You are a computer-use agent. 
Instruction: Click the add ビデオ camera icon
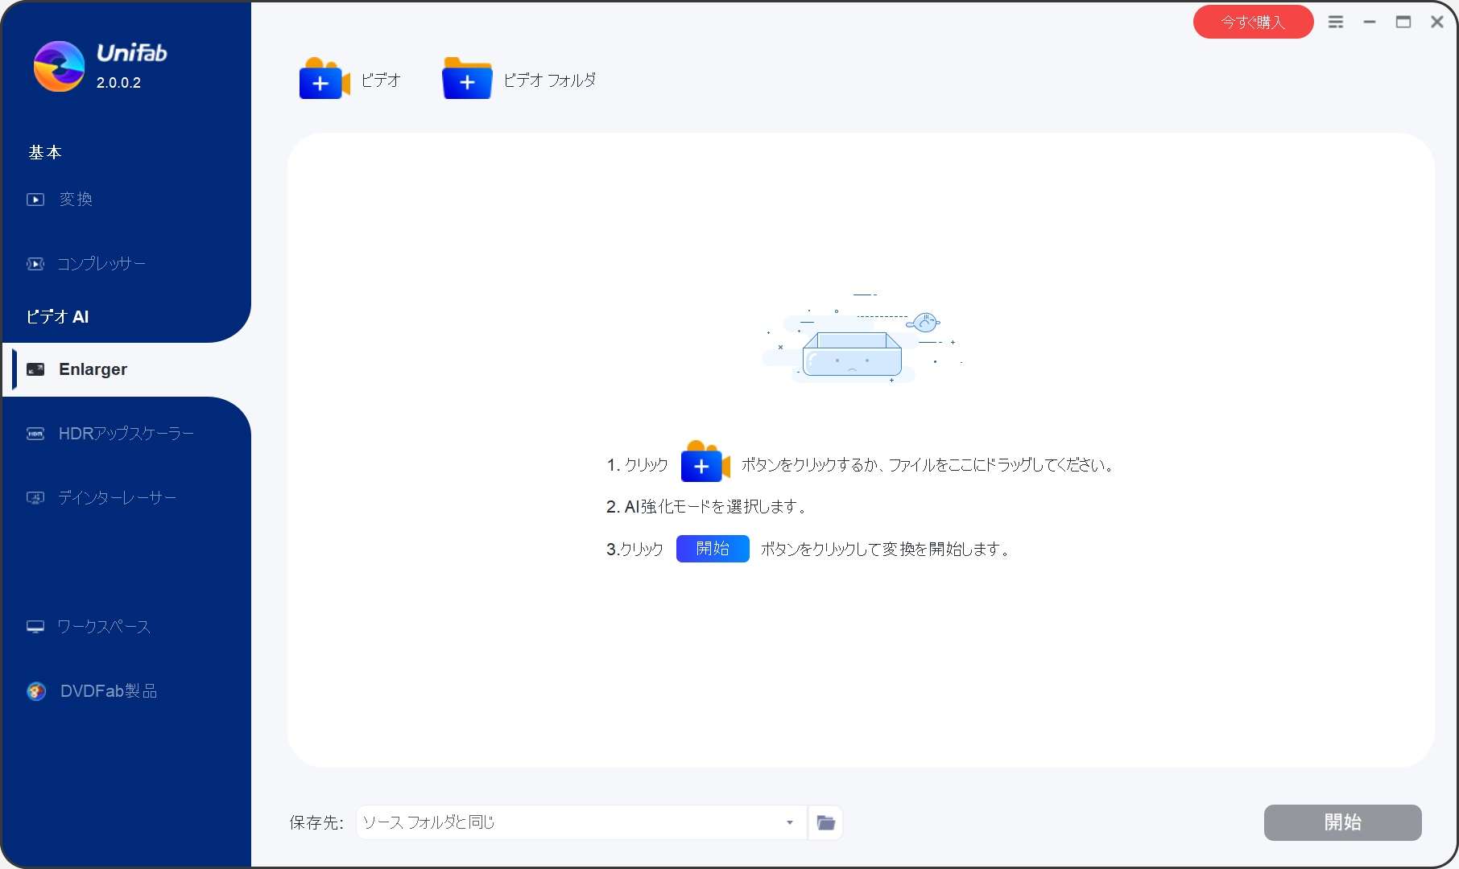point(324,78)
